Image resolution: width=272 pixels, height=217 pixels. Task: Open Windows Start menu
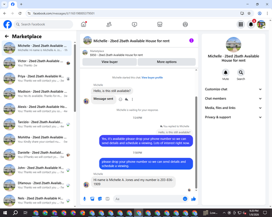(x=5, y=213)
